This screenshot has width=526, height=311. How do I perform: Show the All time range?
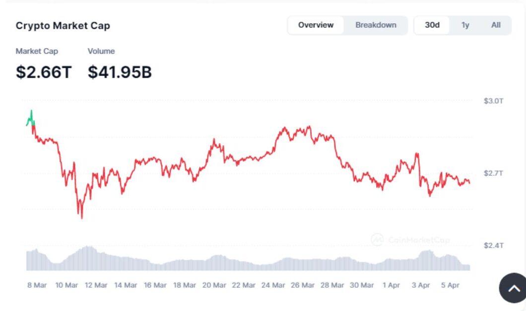[x=496, y=25]
